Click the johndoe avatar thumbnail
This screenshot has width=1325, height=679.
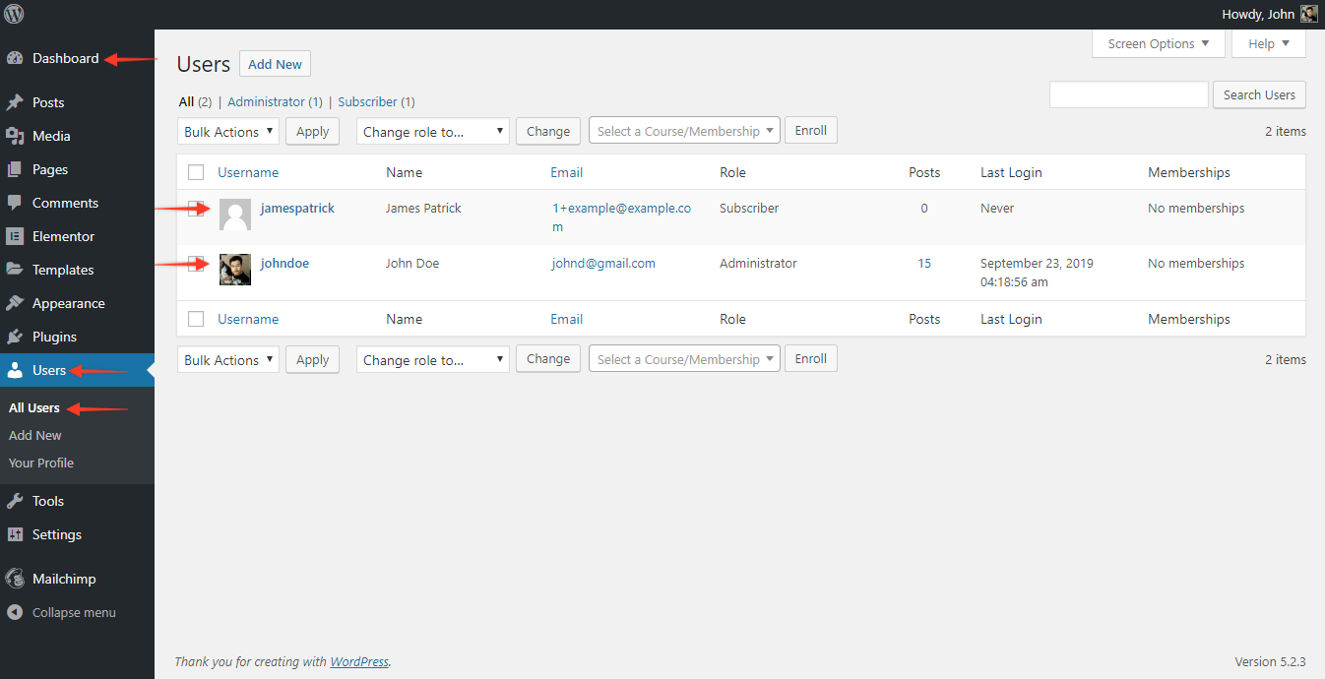tap(235, 270)
